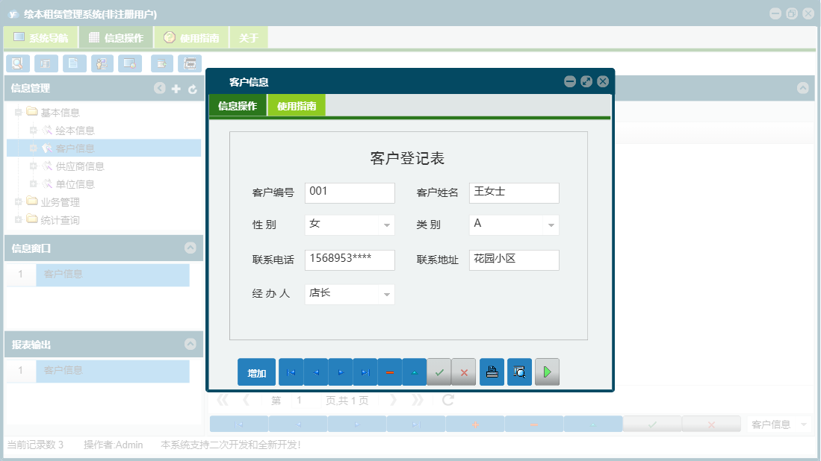This screenshot has height=461, width=821.
Task: Click the 增加 button to add a record
Action: [x=256, y=371]
